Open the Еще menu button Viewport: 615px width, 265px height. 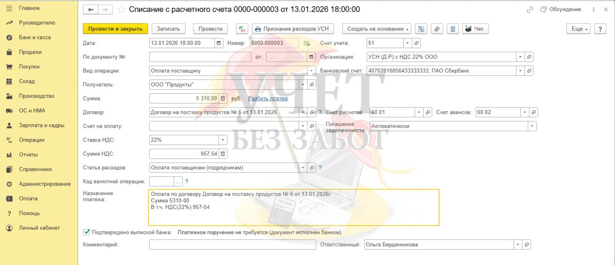point(579,29)
